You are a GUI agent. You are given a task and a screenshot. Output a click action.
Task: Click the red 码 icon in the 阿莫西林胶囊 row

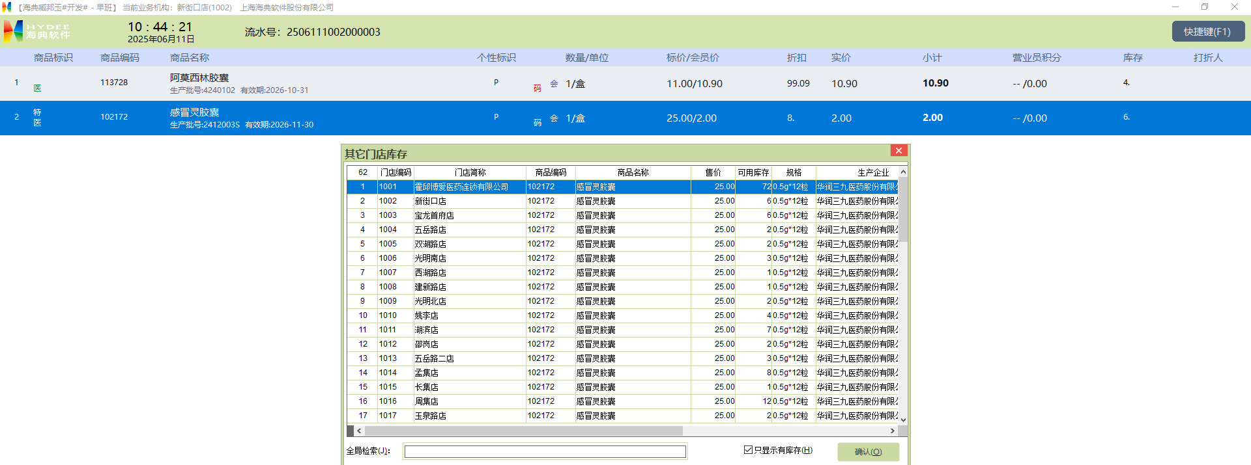tap(538, 88)
